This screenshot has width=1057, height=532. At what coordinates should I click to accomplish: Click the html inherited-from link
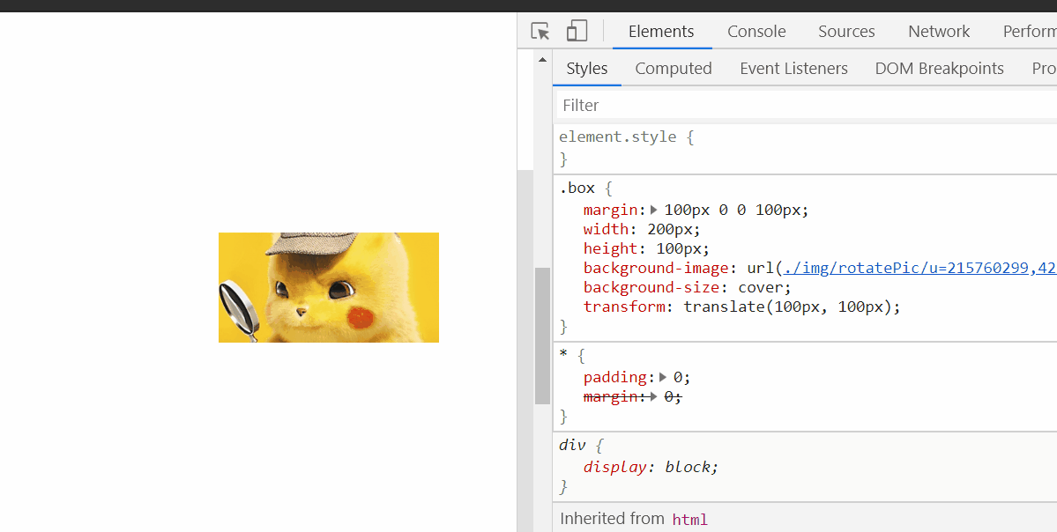[689, 519]
